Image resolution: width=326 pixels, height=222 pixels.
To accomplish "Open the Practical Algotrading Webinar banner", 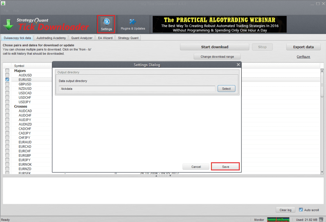I will tap(220, 24).
